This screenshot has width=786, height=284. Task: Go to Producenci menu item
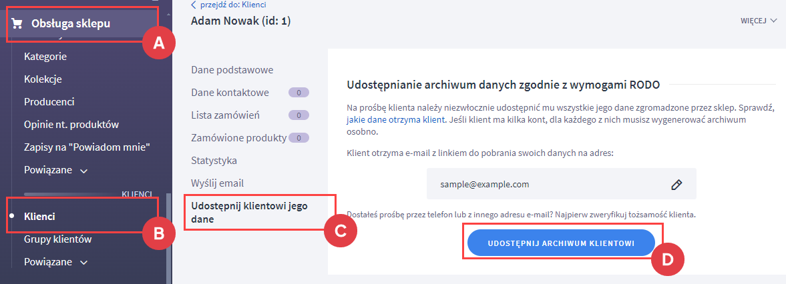(x=49, y=102)
